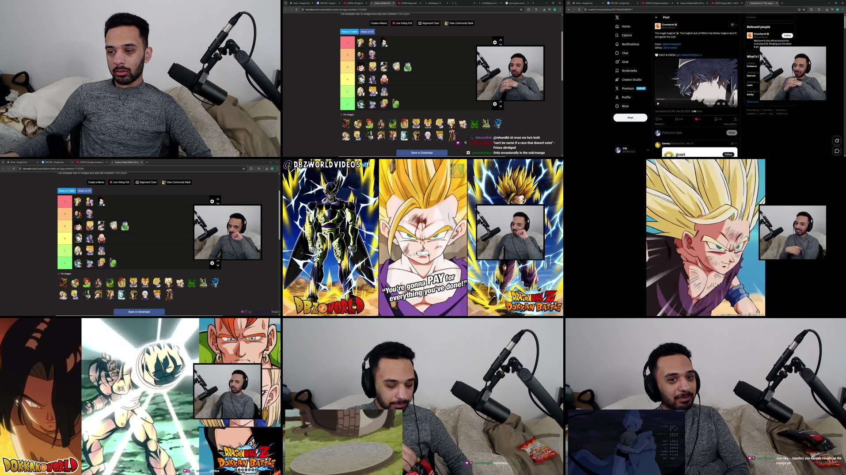Toggle bookmark on the Crunchyroll post
The width and height of the screenshot is (846, 475).
(x=716, y=119)
